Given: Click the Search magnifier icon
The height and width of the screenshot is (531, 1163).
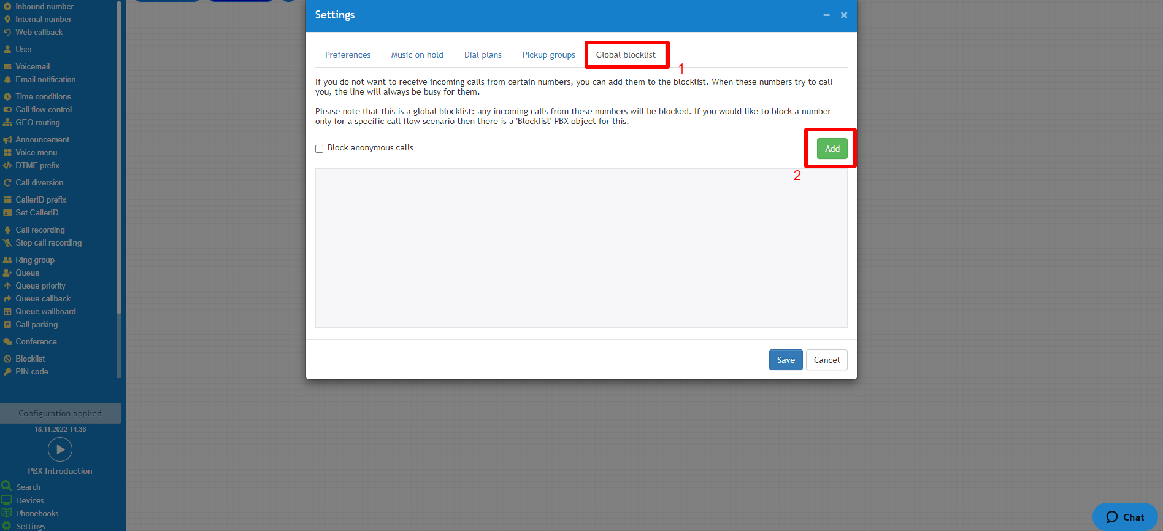Looking at the screenshot, I should pyautogui.click(x=7, y=486).
